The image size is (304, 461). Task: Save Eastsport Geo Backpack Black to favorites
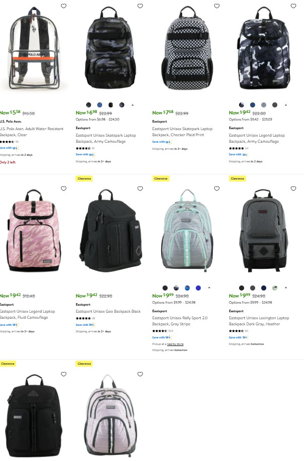pyautogui.click(x=140, y=189)
